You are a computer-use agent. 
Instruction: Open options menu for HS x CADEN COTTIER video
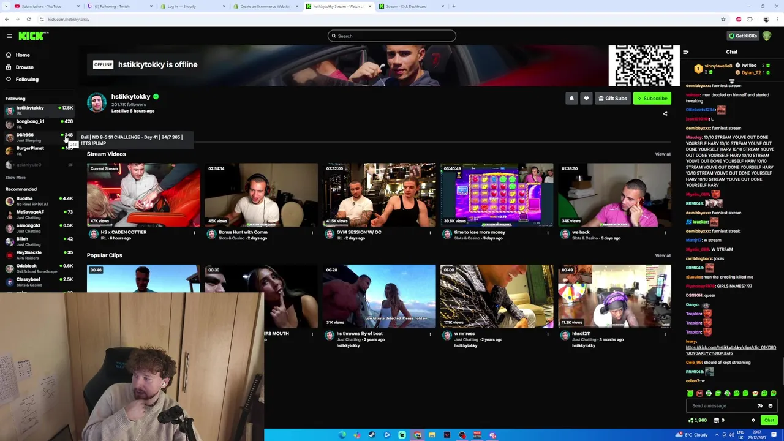(x=194, y=232)
